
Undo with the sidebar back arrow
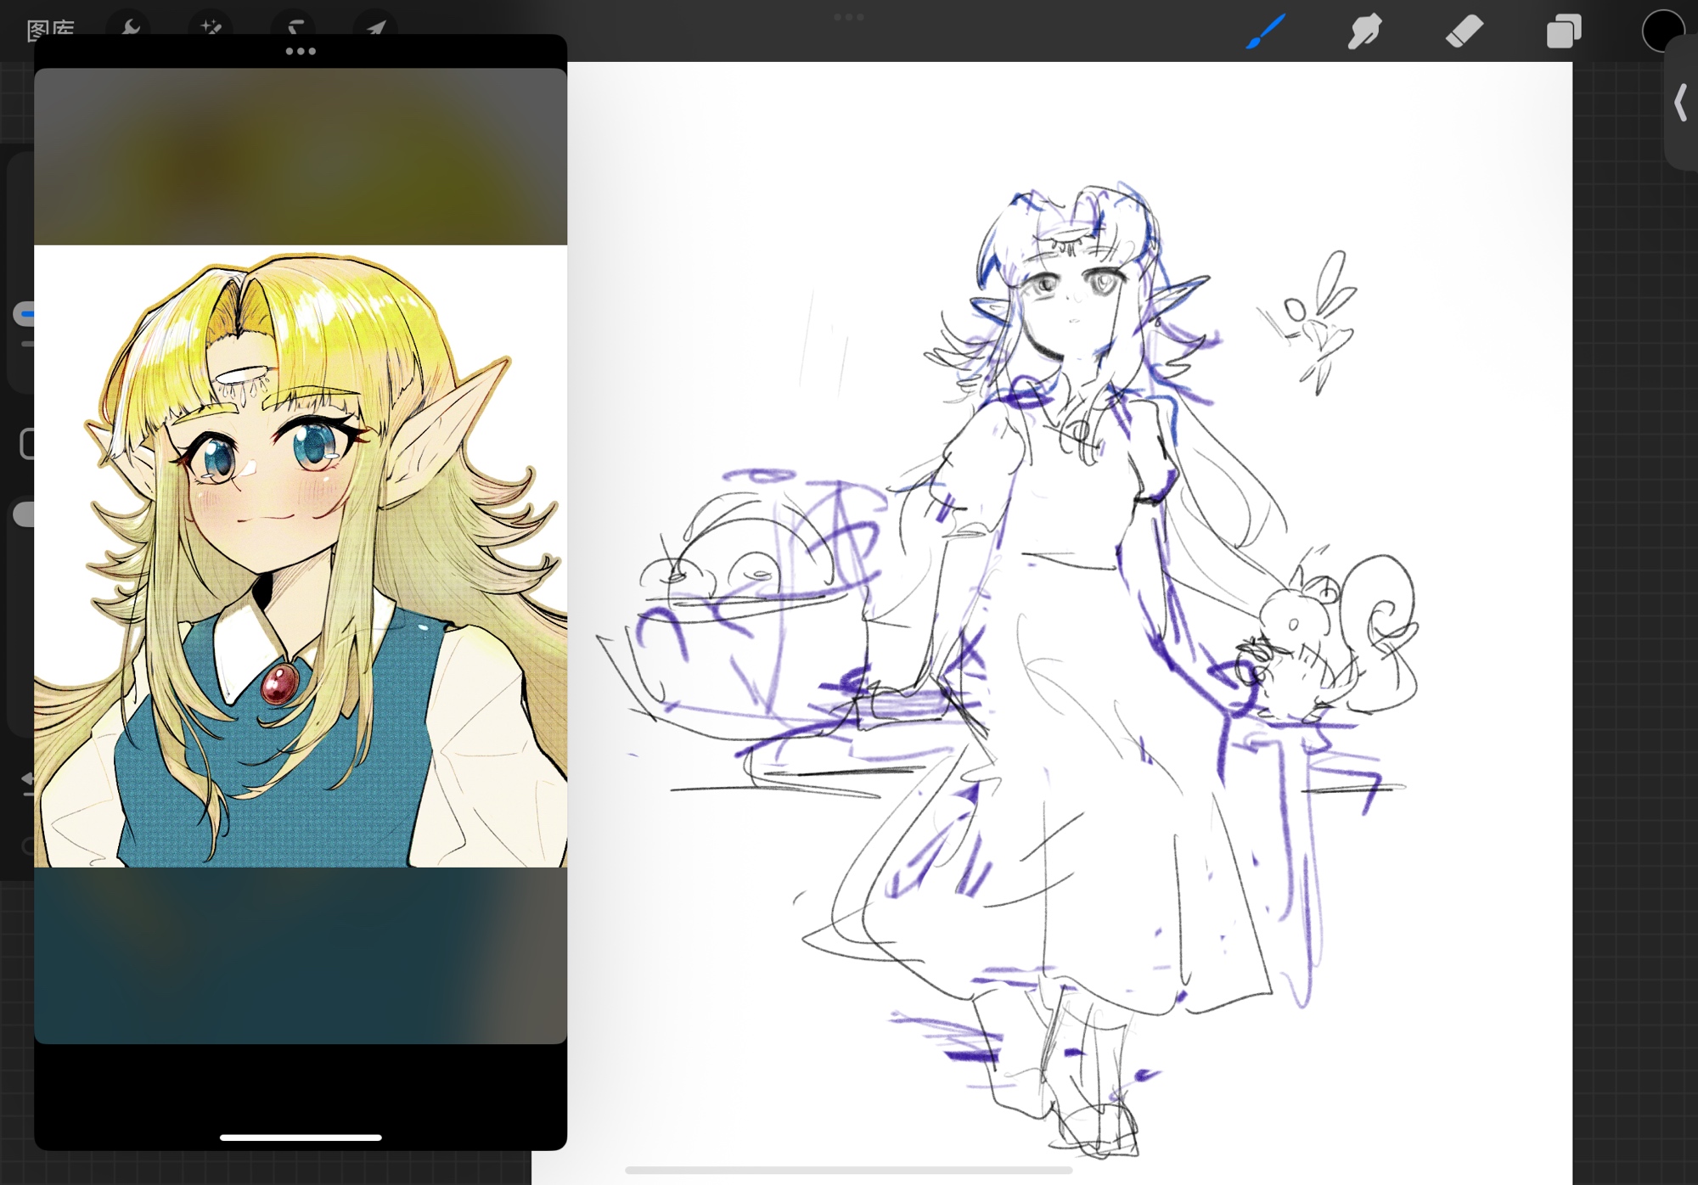tap(27, 781)
